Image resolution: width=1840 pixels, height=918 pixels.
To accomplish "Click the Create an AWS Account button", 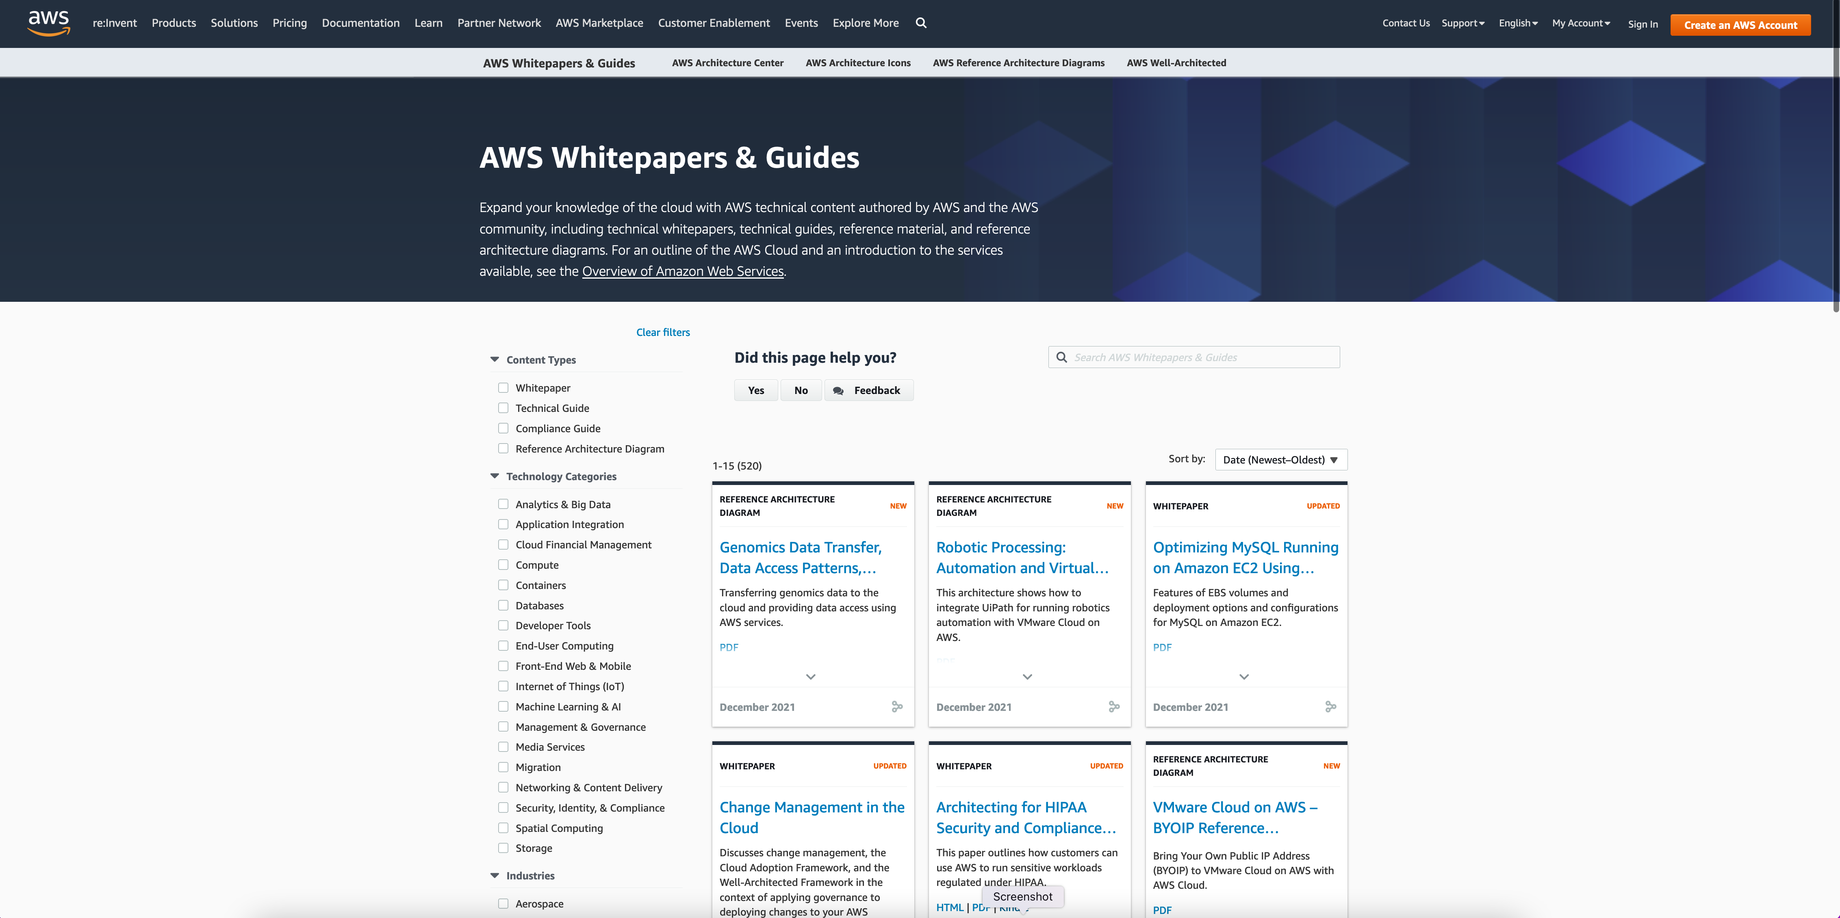I will pyautogui.click(x=1740, y=25).
